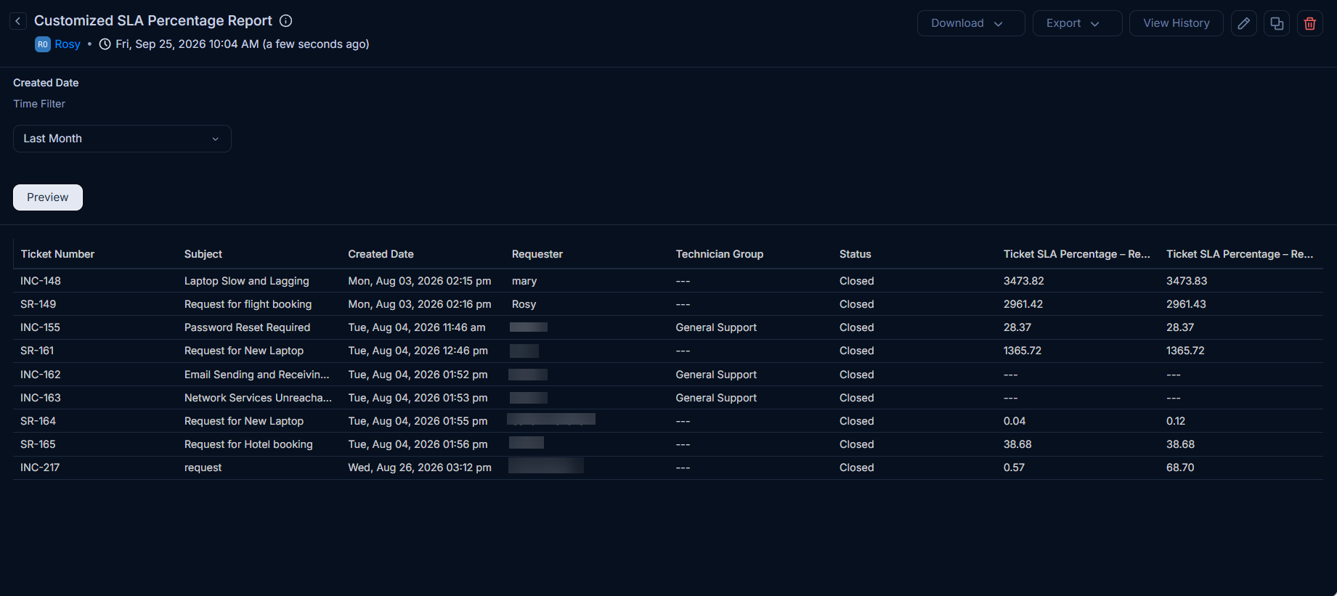
Task: Click the subject Network Services Unreacha...
Action: [x=258, y=398]
